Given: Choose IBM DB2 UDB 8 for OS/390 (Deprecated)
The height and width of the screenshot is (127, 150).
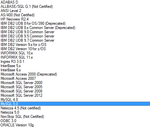Looking at the screenshot, I should [33, 23].
